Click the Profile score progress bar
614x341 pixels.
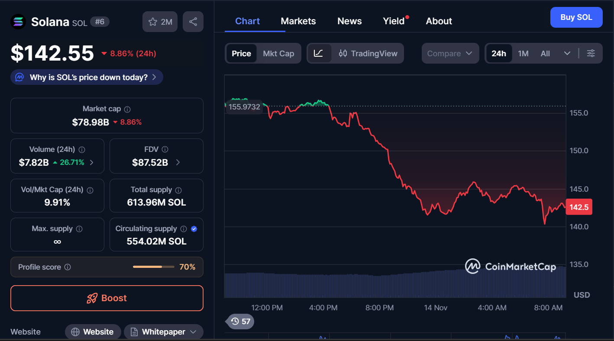pos(153,267)
